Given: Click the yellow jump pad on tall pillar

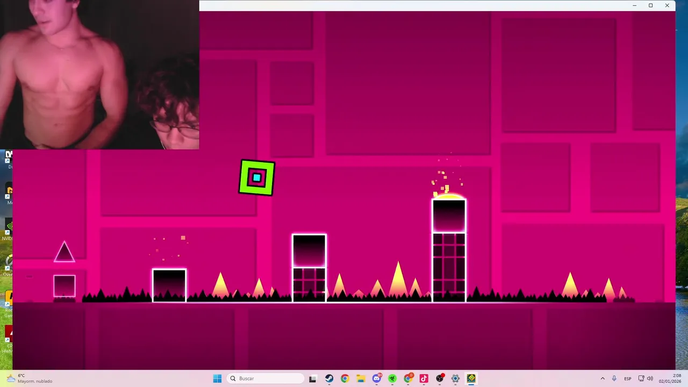Looking at the screenshot, I should (449, 197).
